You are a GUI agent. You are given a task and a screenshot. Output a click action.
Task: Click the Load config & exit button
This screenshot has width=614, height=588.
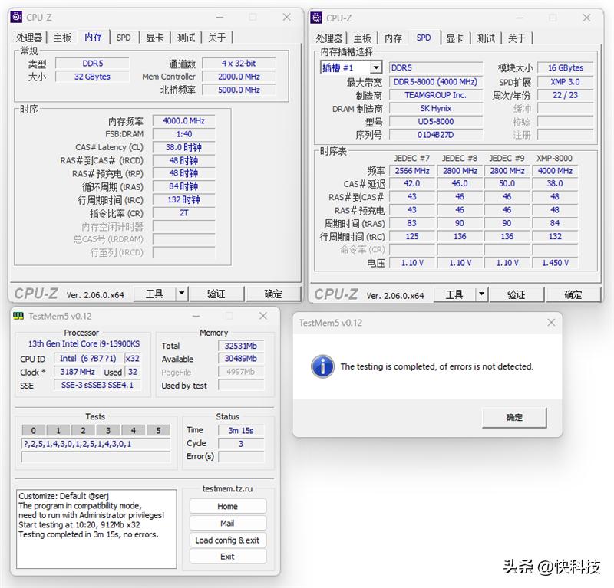(x=227, y=540)
